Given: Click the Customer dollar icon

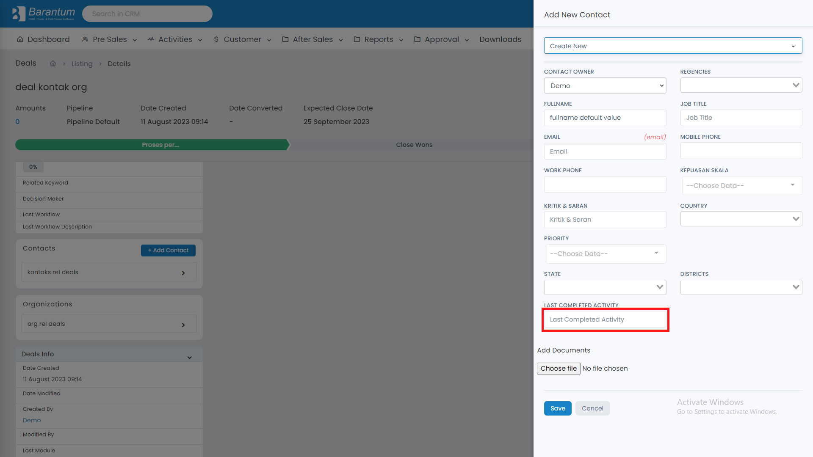Looking at the screenshot, I should coord(216,39).
